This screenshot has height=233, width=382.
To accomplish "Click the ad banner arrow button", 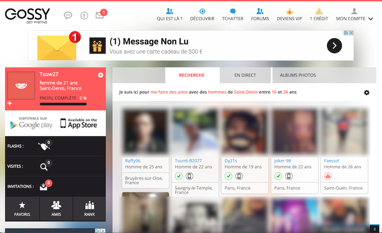I will [334, 45].
